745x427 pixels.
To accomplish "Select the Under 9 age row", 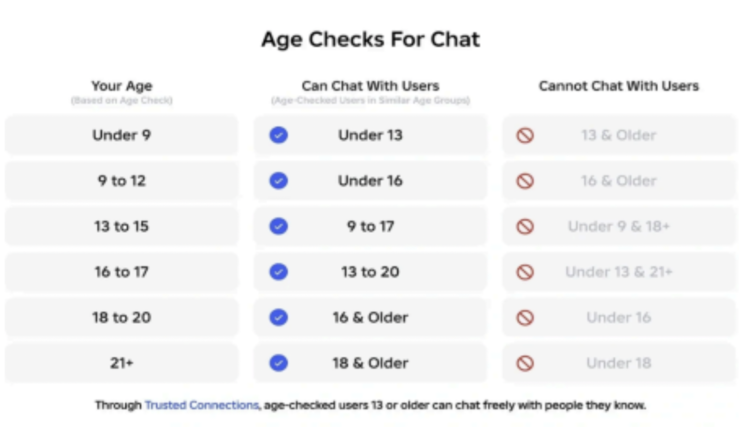I will (x=122, y=135).
